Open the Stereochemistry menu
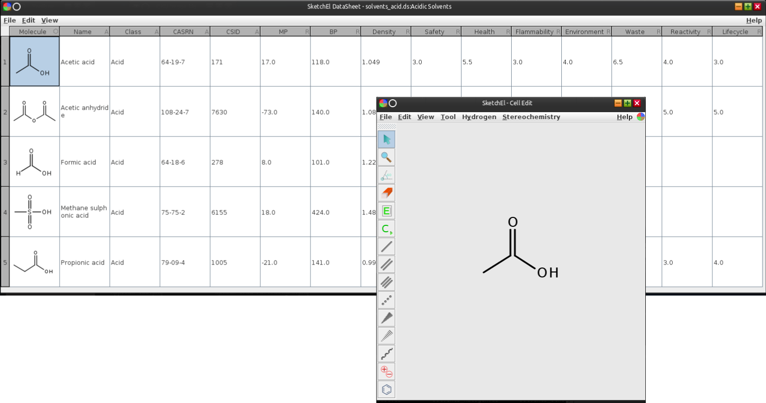The image size is (766, 403). [x=531, y=117]
